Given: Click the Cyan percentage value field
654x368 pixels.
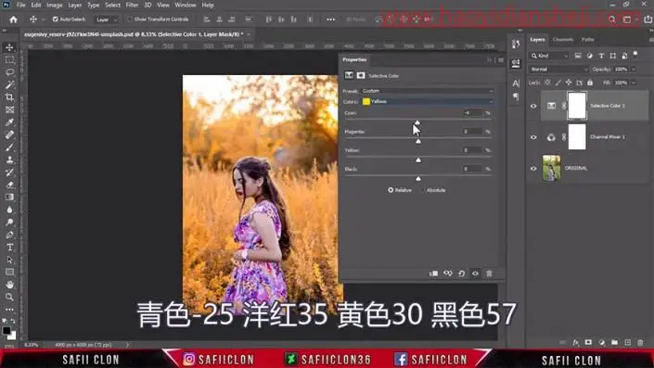Looking at the screenshot, I should click(472, 113).
